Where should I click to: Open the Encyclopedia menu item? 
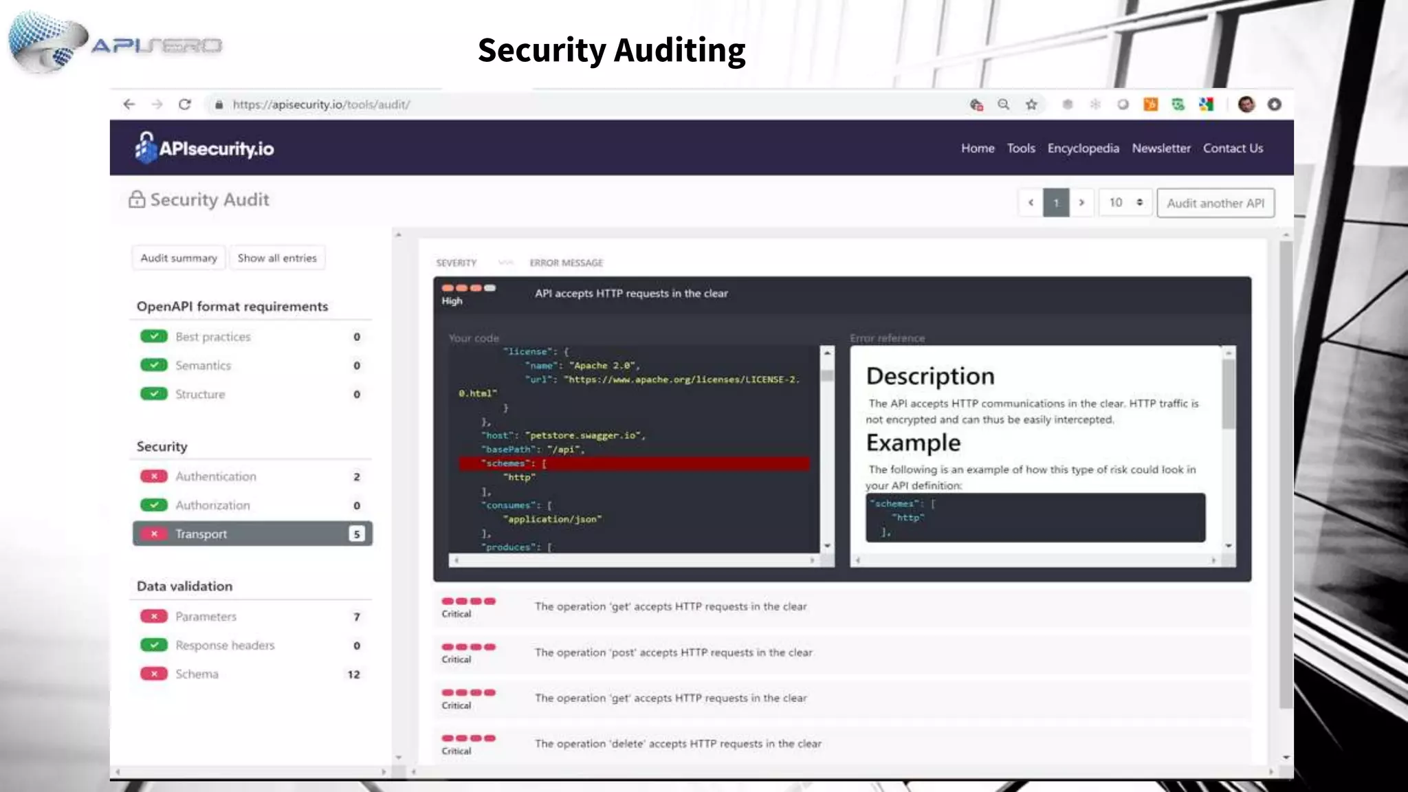tap(1083, 148)
